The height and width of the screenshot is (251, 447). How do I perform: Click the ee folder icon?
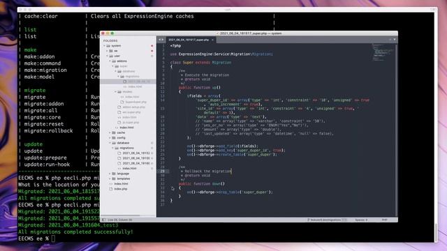pos(111,51)
